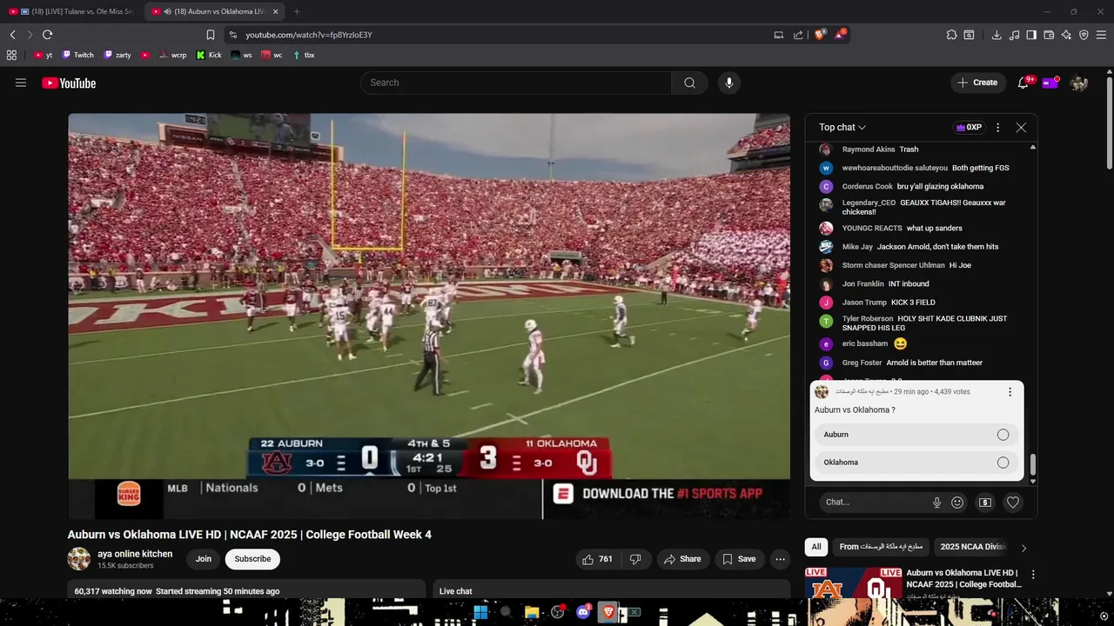Open three-dot menu of suggested video

pos(1033,575)
